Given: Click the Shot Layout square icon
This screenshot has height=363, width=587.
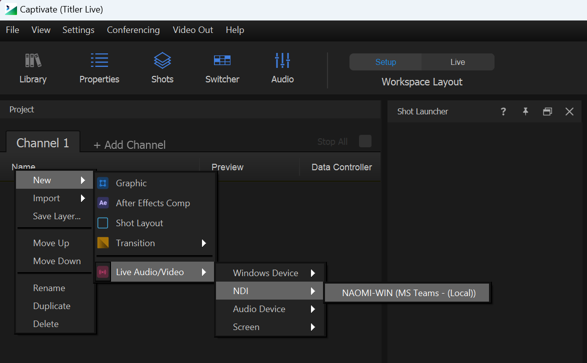Looking at the screenshot, I should 102,223.
